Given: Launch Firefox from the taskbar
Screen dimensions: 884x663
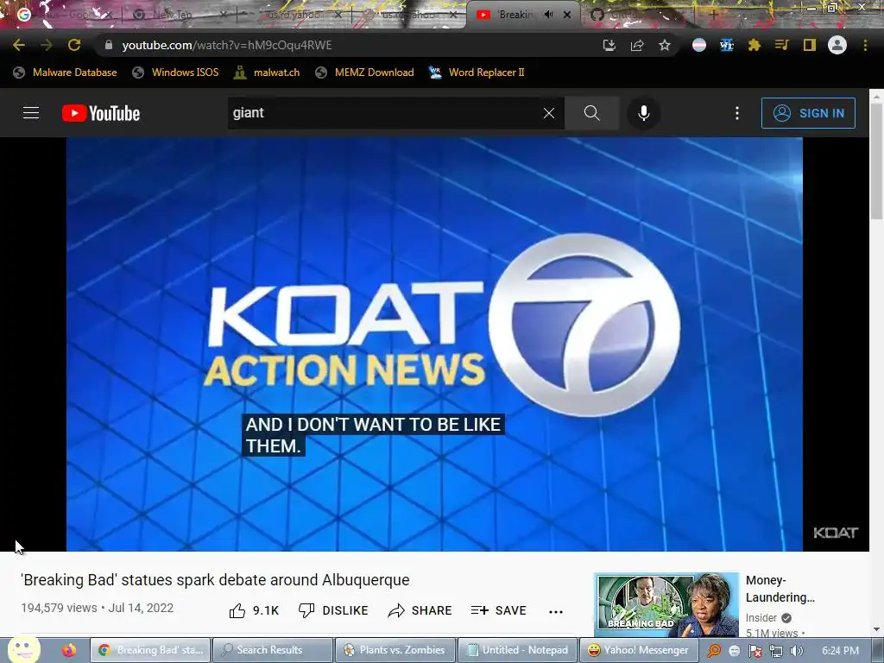Looking at the screenshot, I should tap(69, 650).
